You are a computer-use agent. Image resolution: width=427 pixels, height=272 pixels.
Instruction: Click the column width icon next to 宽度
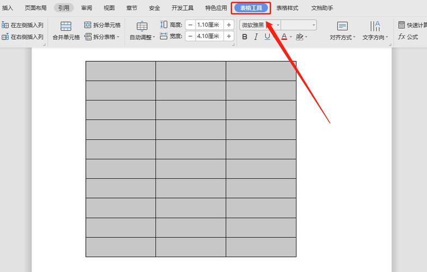click(x=163, y=36)
